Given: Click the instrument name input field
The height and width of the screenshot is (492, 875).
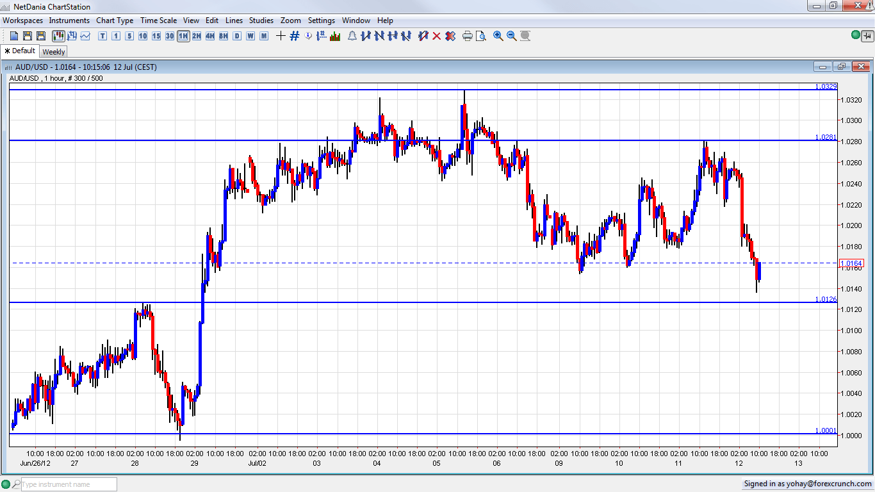Looking at the screenshot, I should pyautogui.click(x=69, y=484).
